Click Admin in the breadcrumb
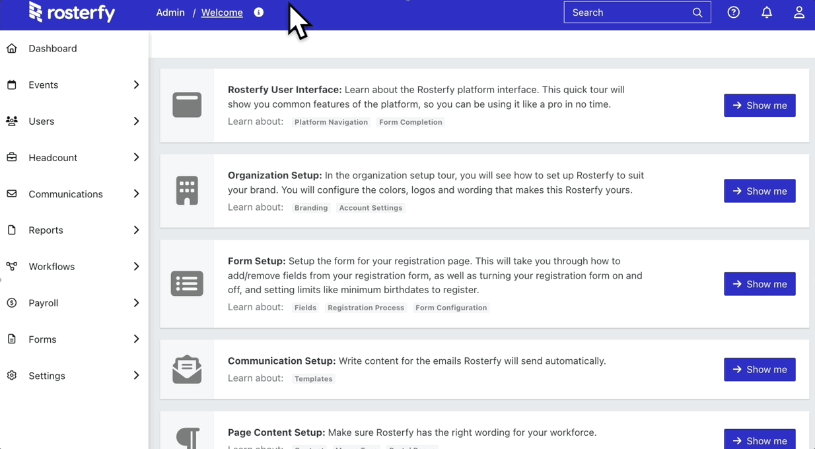 click(x=170, y=13)
